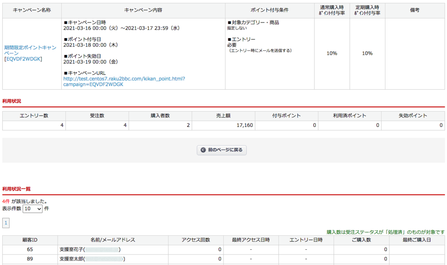
Task: Select the 支援室太郎 customer row name
Action: pos(71,258)
